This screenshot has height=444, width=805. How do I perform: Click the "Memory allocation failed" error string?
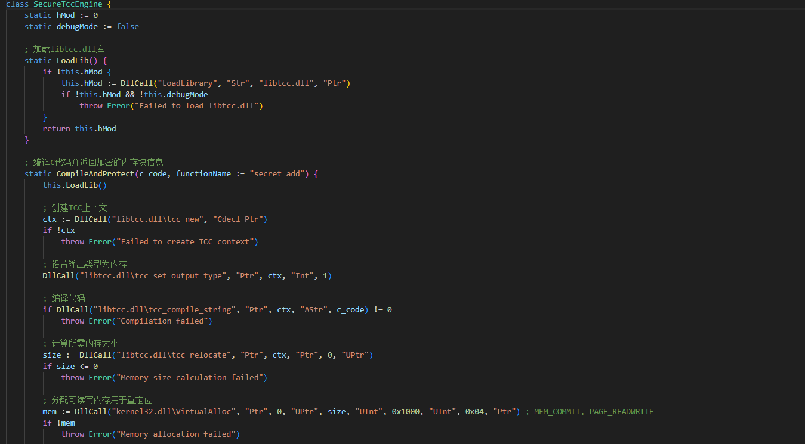pyautogui.click(x=176, y=434)
